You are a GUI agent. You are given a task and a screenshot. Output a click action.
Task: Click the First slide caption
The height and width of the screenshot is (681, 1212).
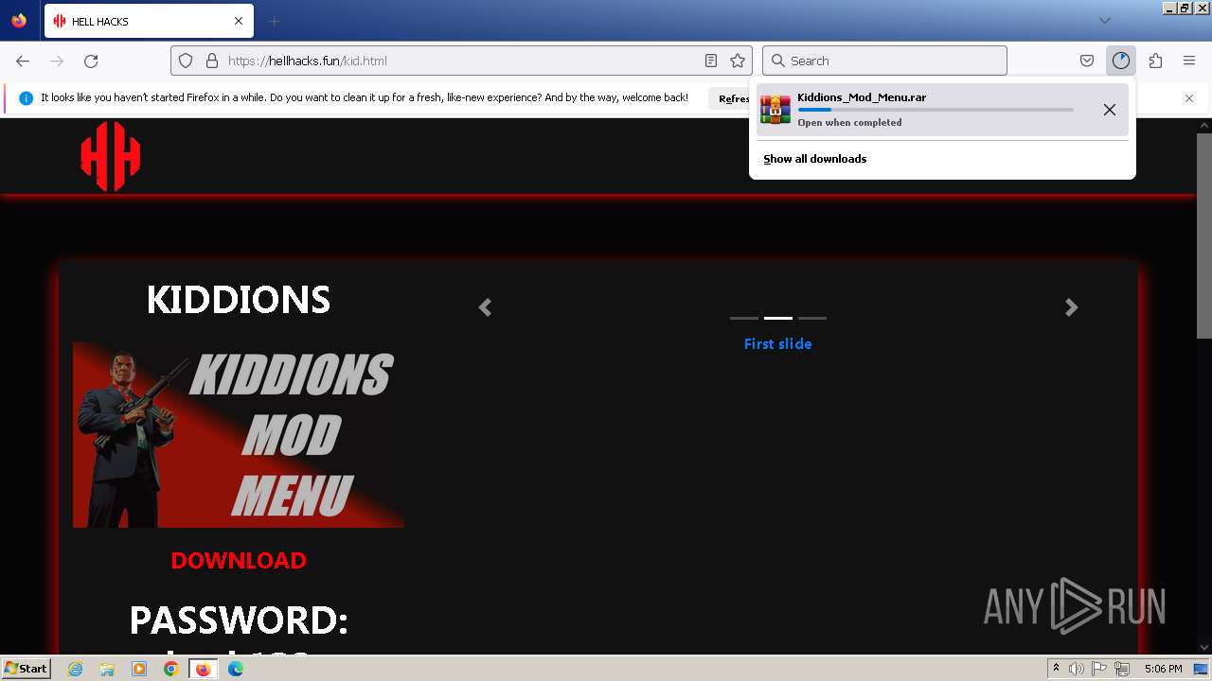click(x=777, y=344)
